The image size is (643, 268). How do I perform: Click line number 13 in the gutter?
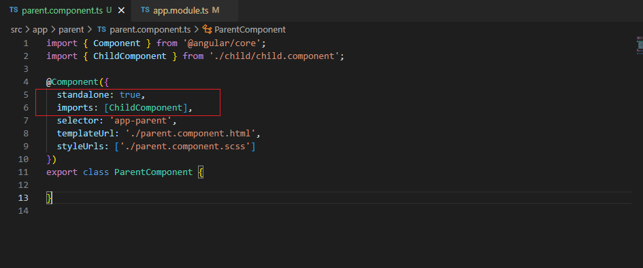pos(23,198)
